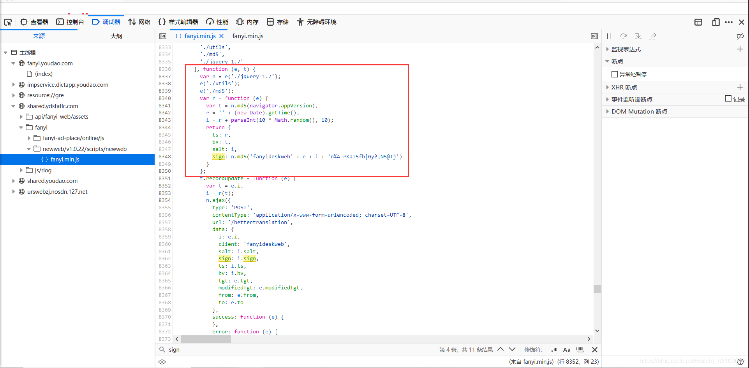
Task: Toggle case sensitive search modifier
Action: 567,350
